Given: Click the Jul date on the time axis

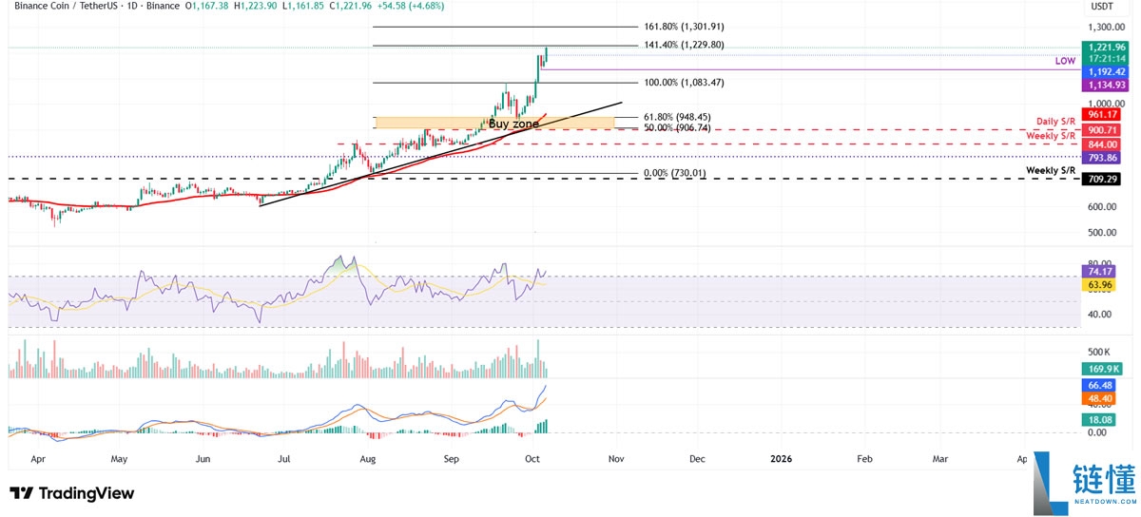Looking at the screenshot, I should (285, 458).
